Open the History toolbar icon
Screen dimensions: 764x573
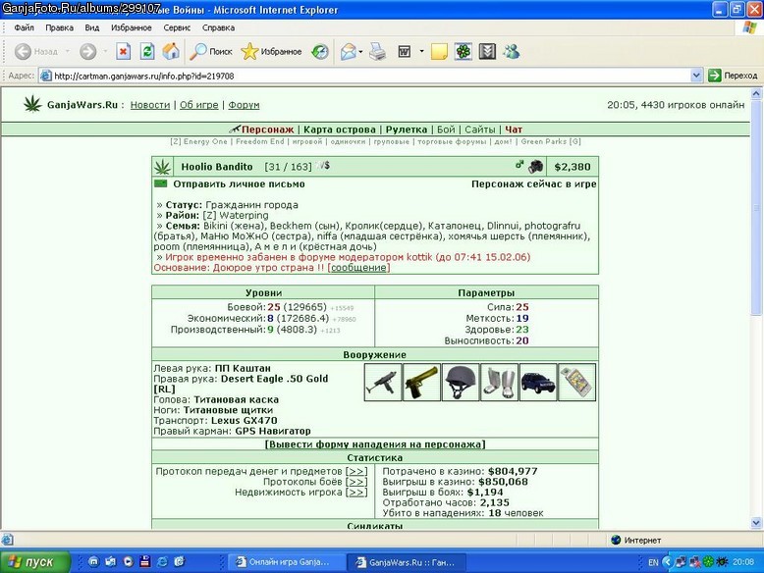pyautogui.click(x=320, y=51)
